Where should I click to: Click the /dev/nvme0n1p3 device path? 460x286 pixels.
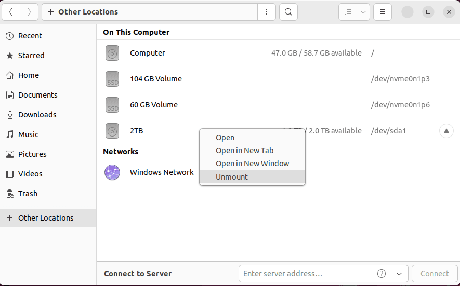point(400,79)
